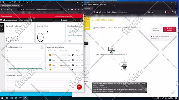Screen dimensions: 179x100
Task: Bookmark the CrowdStrike dashboard page with star
Action: pyautogui.click(x=62, y=9)
